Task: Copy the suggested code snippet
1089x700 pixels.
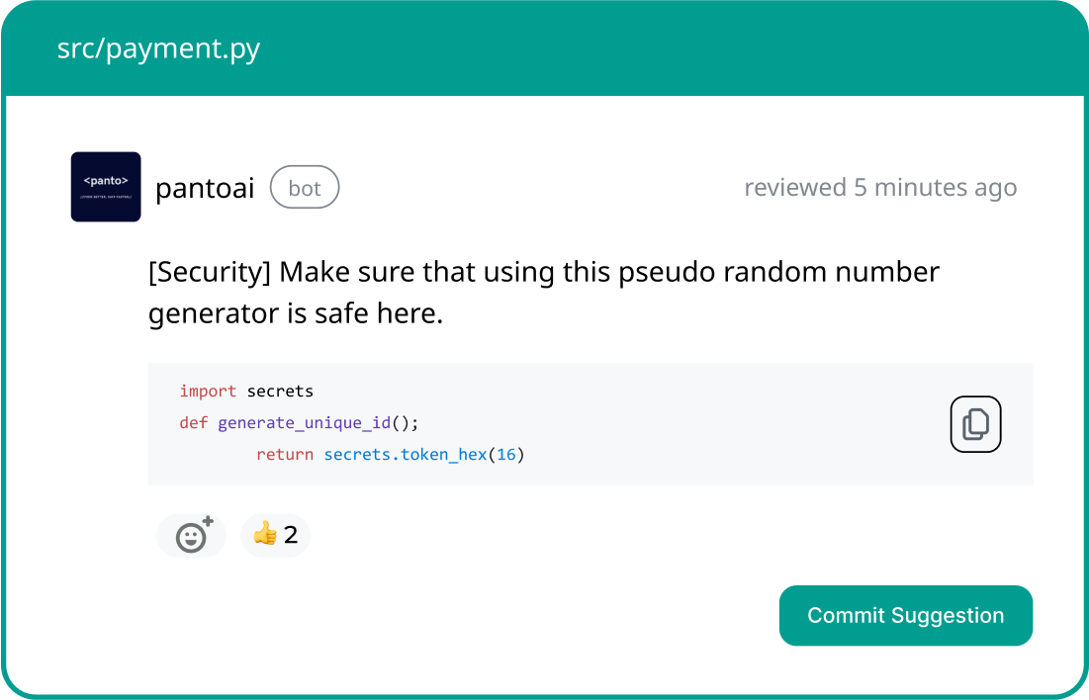Action: (975, 424)
